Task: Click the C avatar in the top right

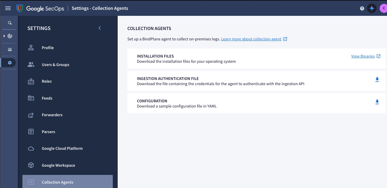Action: click(384, 8)
